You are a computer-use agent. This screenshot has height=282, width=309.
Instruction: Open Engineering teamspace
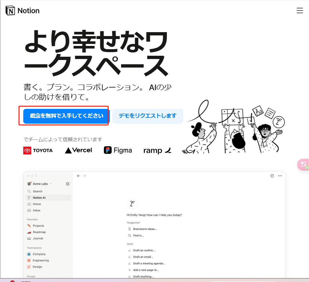(x=48, y=260)
